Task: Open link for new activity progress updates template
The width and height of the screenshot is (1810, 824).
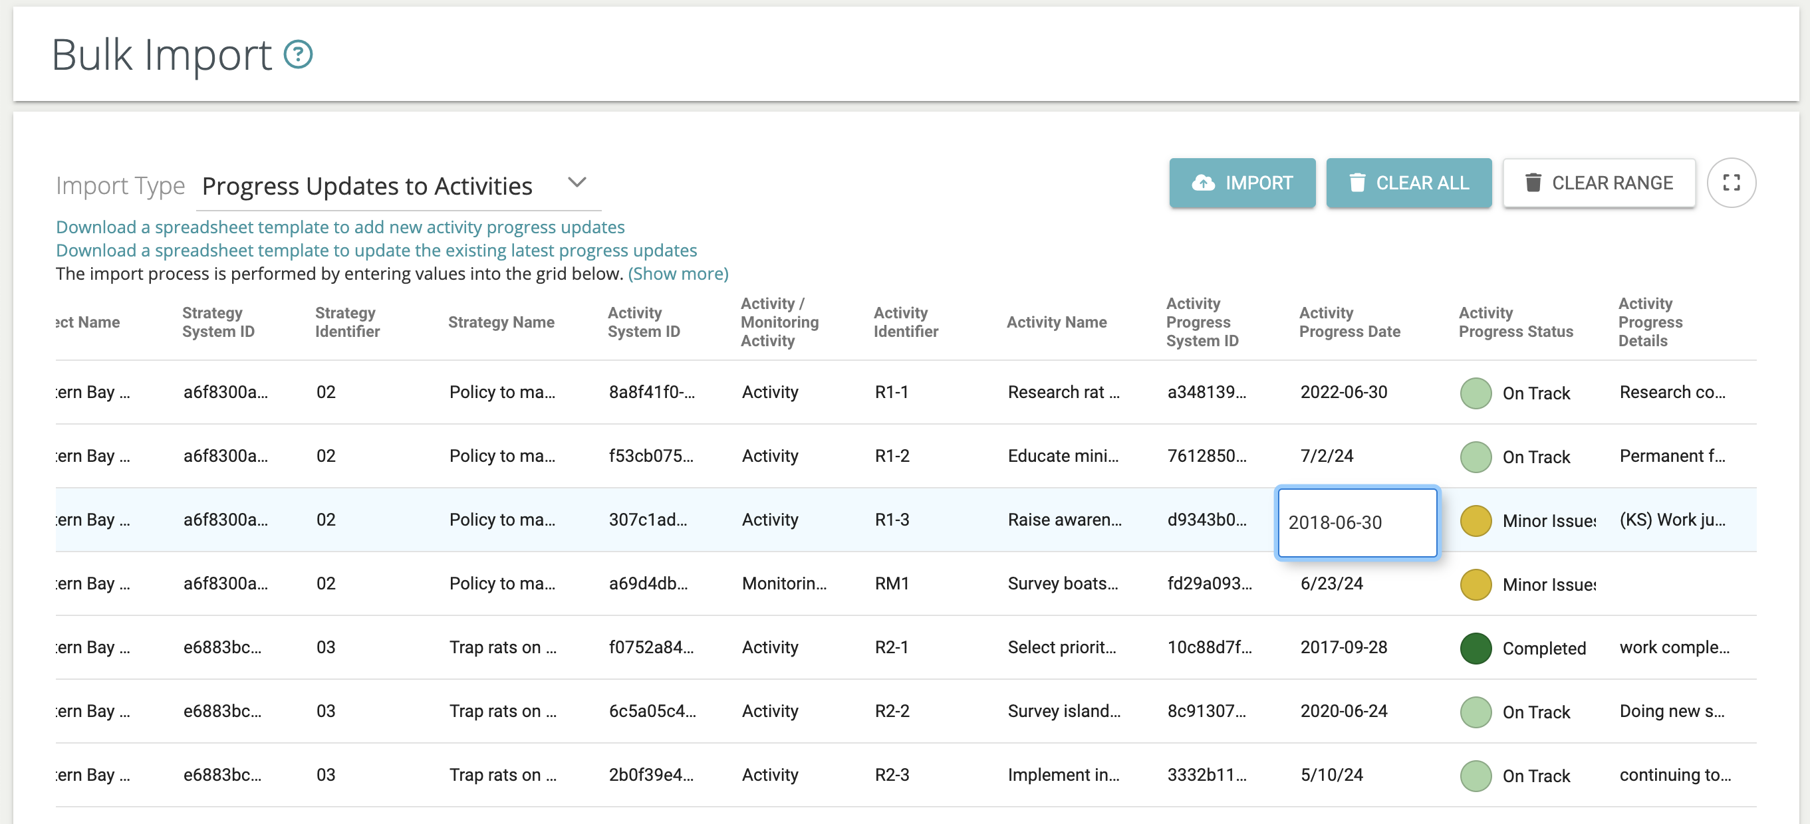Action: coord(340,227)
